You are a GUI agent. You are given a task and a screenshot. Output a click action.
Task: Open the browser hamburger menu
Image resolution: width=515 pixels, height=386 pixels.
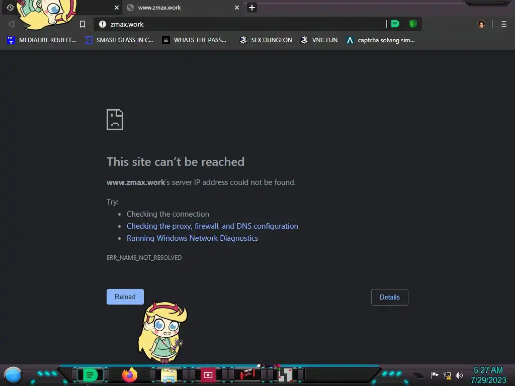504,24
